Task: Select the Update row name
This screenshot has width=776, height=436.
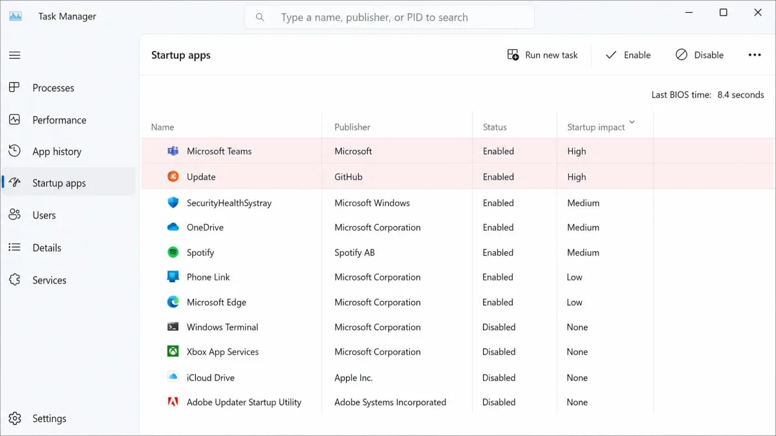Action: coord(201,177)
